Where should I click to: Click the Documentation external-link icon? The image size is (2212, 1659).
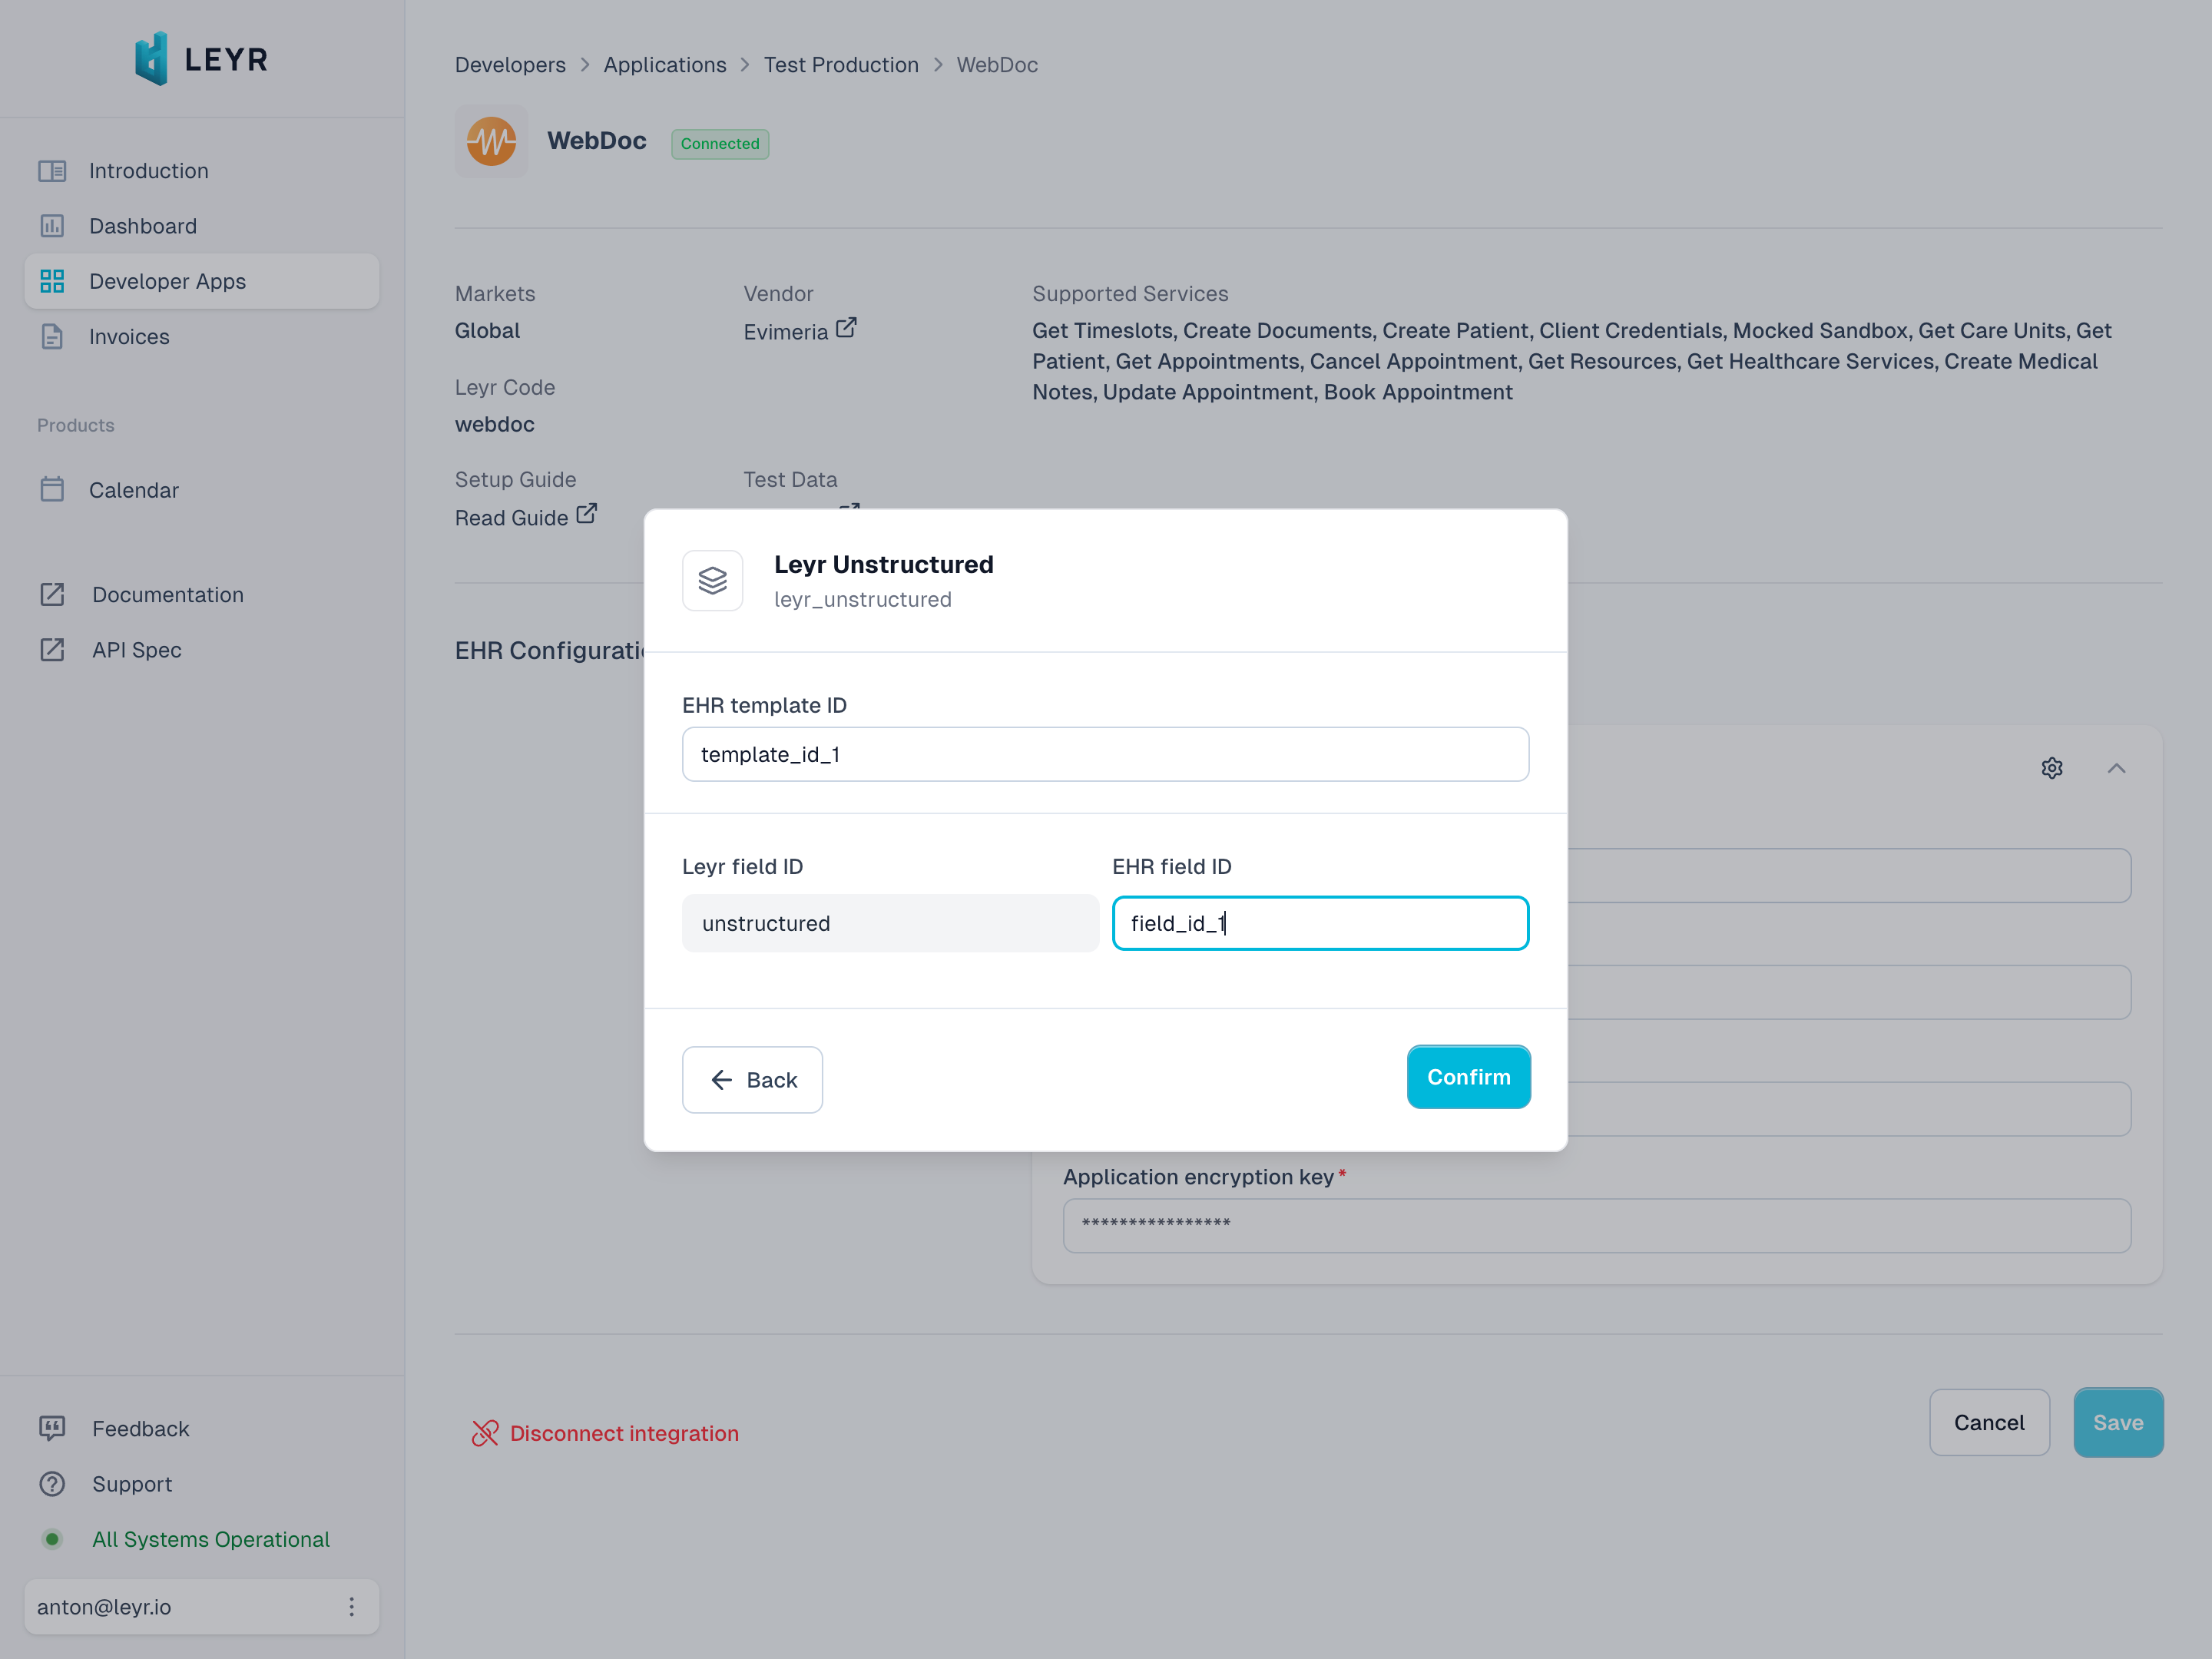pos(52,595)
